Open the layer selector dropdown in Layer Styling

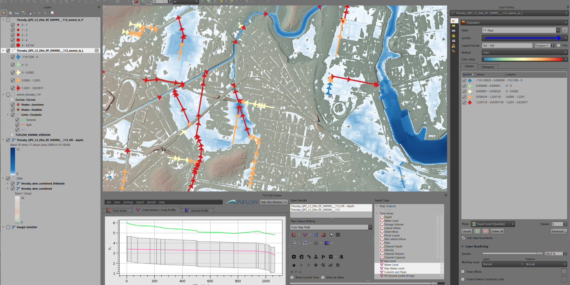click(509, 13)
